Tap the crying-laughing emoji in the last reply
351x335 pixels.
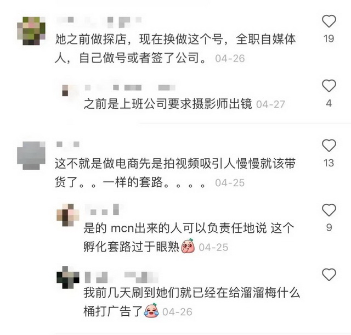point(151,311)
